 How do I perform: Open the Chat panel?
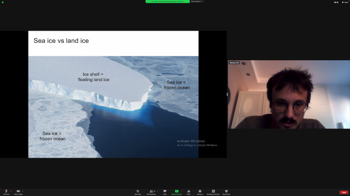point(165,192)
